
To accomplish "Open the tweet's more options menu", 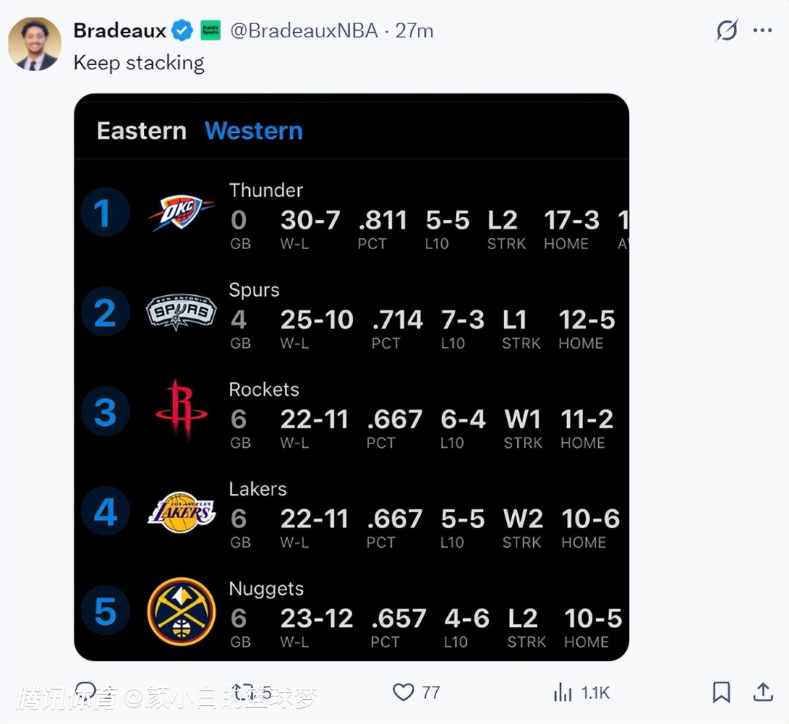I will click(x=763, y=31).
